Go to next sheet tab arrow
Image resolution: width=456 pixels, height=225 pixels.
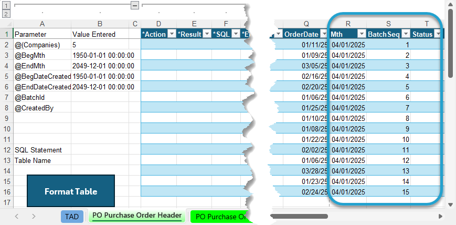point(34,216)
